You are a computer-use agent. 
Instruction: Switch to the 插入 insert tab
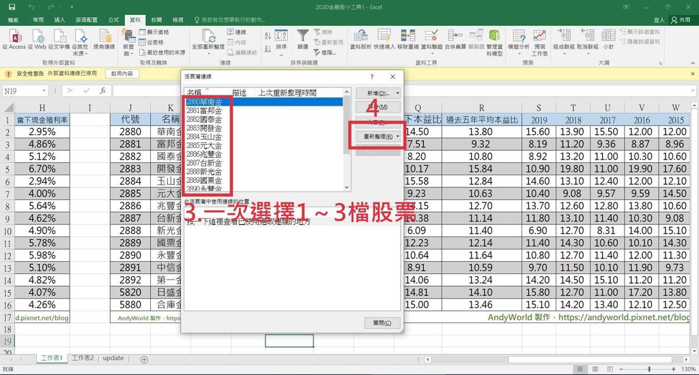pos(60,20)
